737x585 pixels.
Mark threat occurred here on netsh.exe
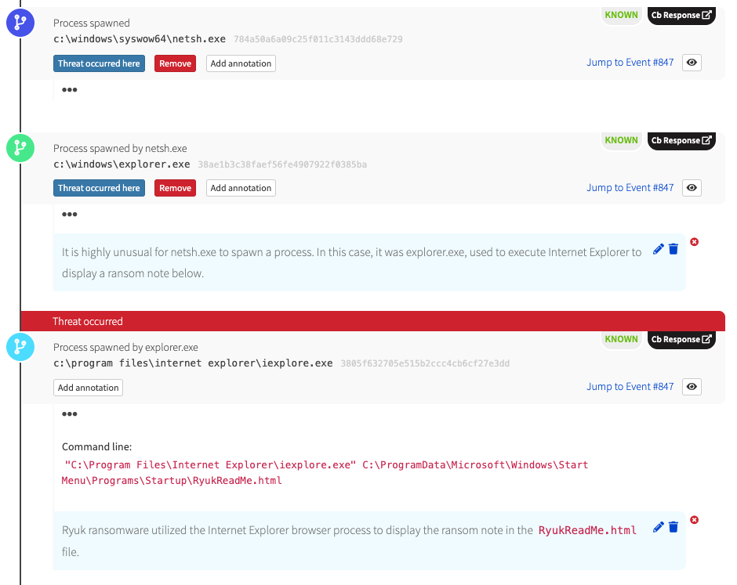pyautogui.click(x=99, y=63)
